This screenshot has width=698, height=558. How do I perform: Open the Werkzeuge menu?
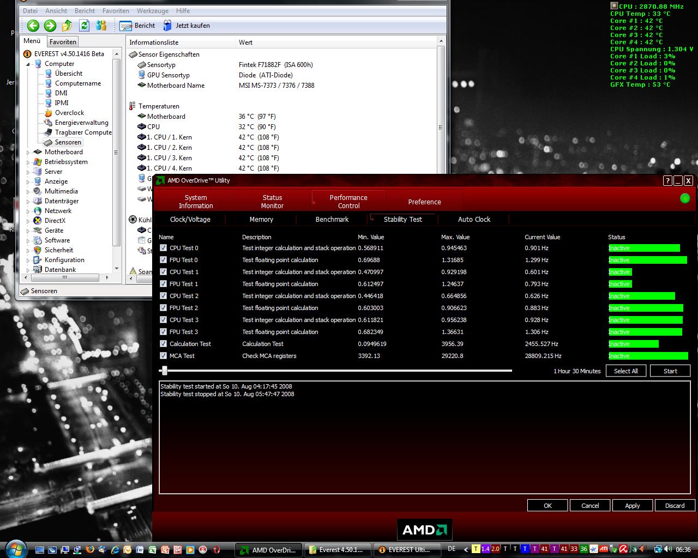(153, 11)
